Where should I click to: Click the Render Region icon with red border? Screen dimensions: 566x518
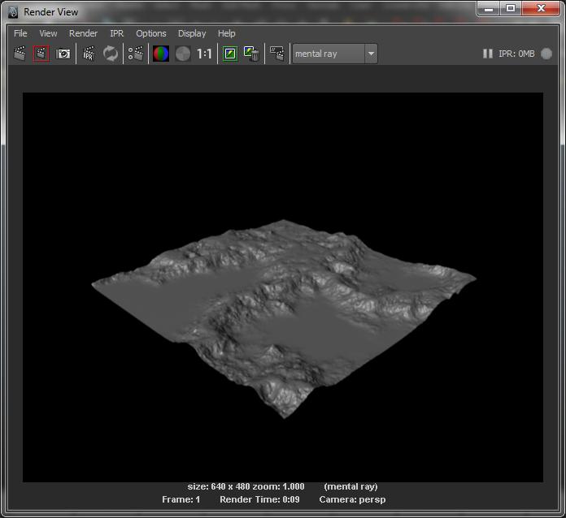point(41,54)
